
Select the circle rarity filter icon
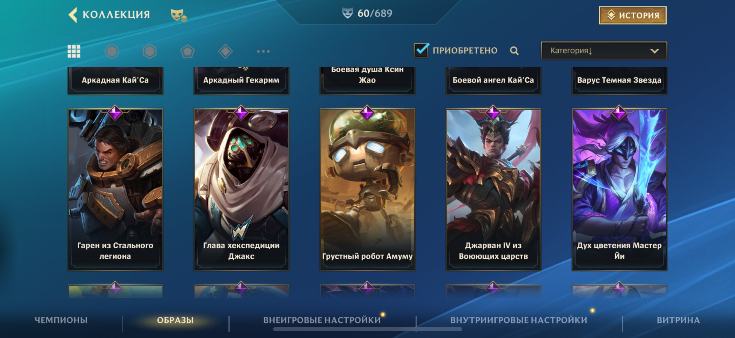pyautogui.click(x=112, y=51)
